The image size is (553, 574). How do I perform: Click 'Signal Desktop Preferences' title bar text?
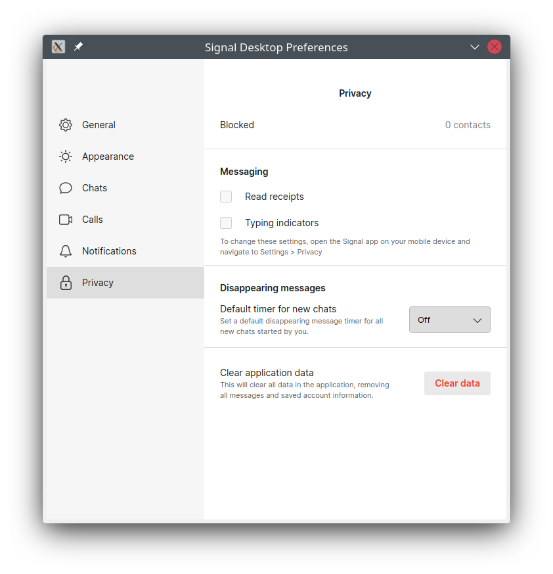click(276, 47)
